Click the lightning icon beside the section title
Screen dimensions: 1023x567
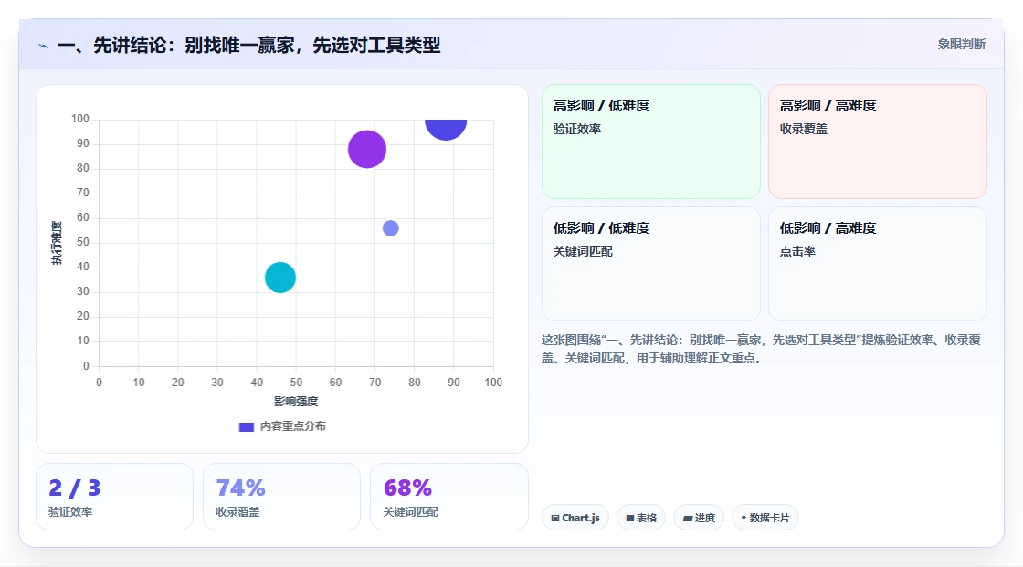point(44,46)
